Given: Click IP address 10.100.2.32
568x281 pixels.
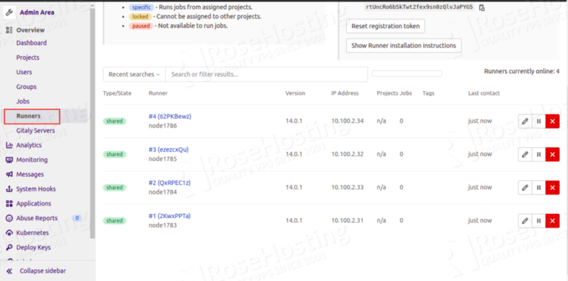Looking at the screenshot, I should (x=348, y=155).
